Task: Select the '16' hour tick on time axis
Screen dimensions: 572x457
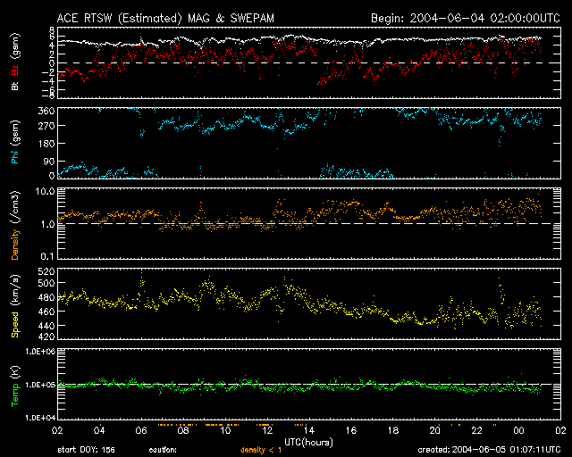Action: (x=351, y=430)
